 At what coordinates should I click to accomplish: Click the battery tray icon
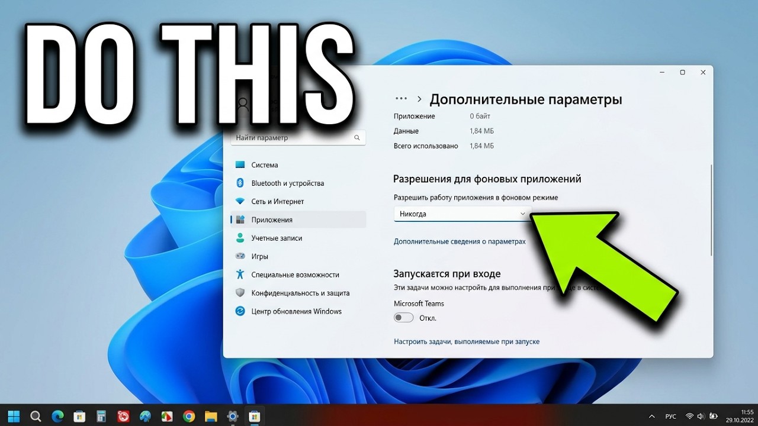coord(714,417)
